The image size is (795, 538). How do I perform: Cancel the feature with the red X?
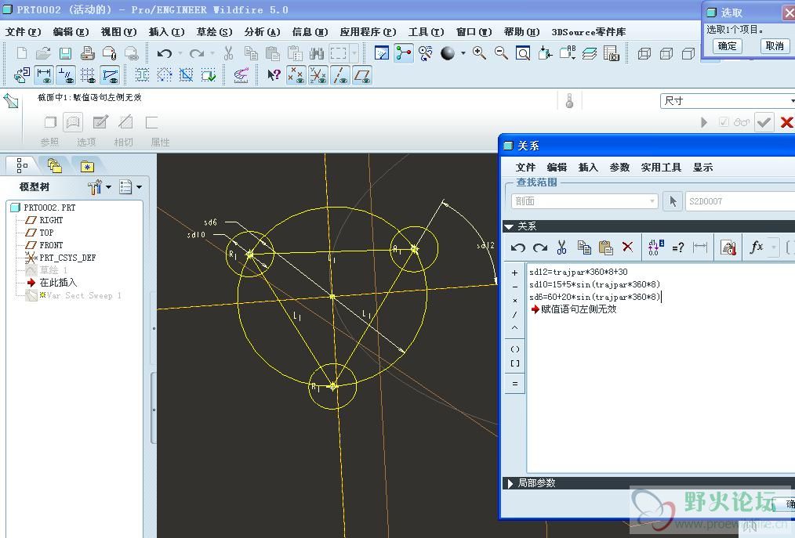pos(786,122)
